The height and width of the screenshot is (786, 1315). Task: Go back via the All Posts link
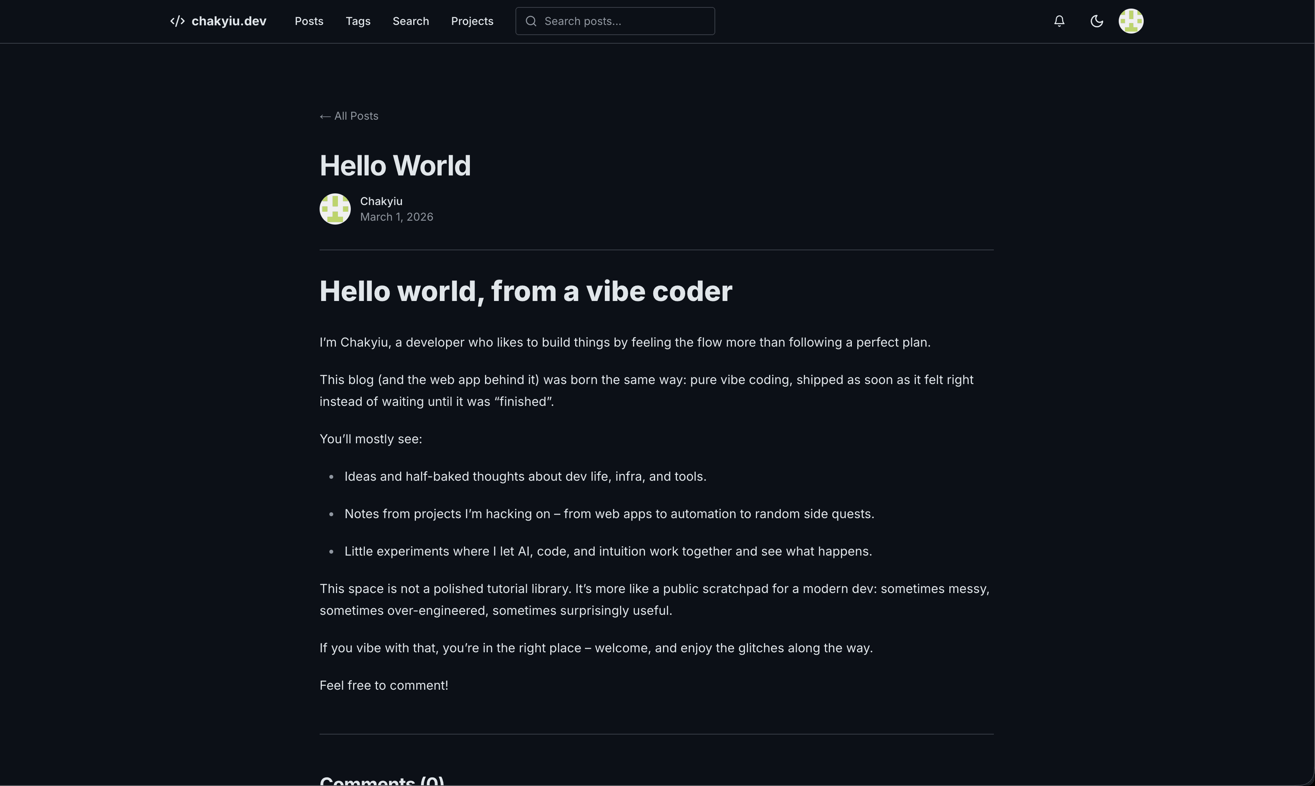point(349,116)
